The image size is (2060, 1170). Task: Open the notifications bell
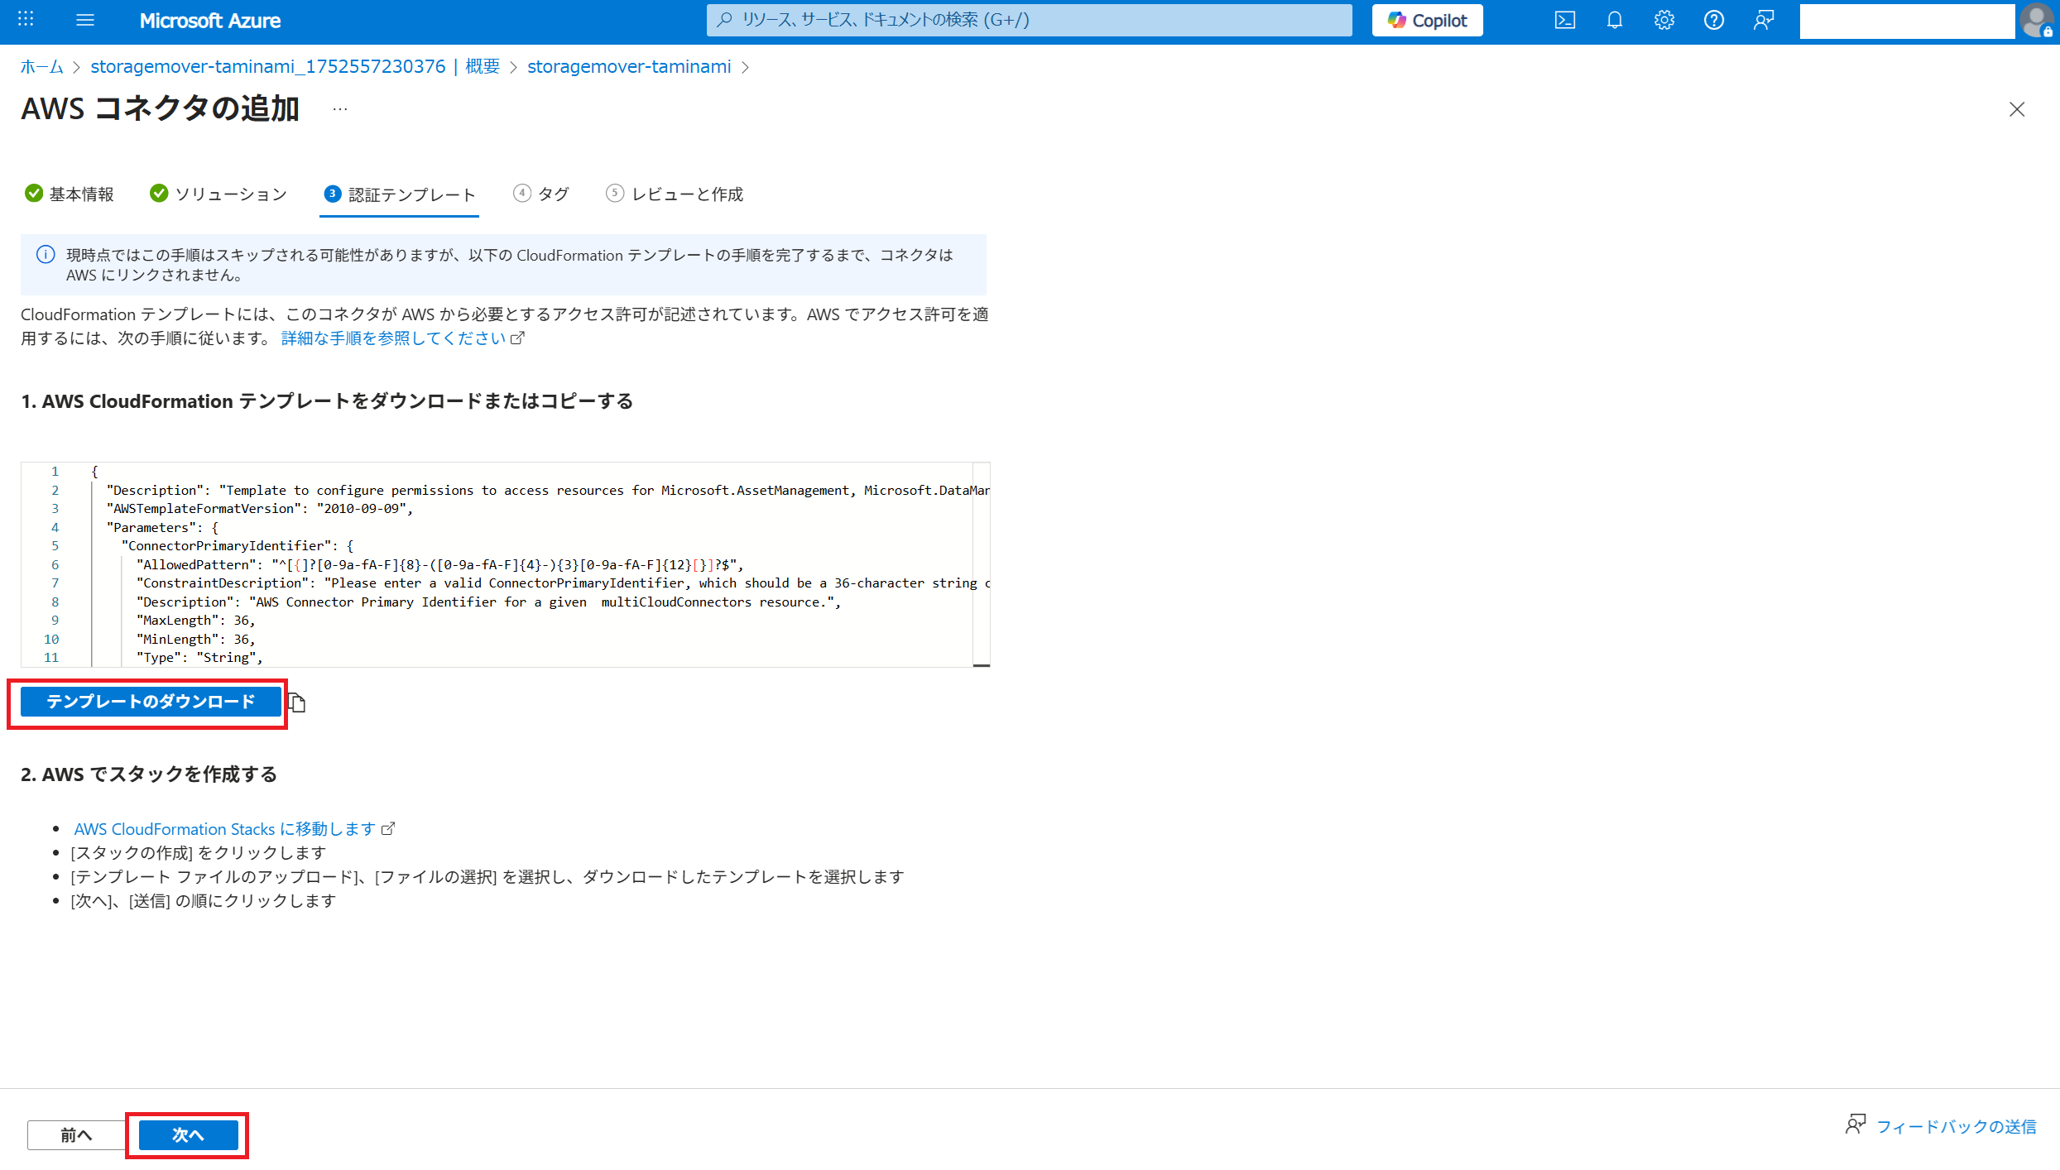[x=1615, y=20]
